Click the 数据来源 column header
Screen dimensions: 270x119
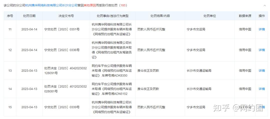pyautogui.click(x=245, y=16)
